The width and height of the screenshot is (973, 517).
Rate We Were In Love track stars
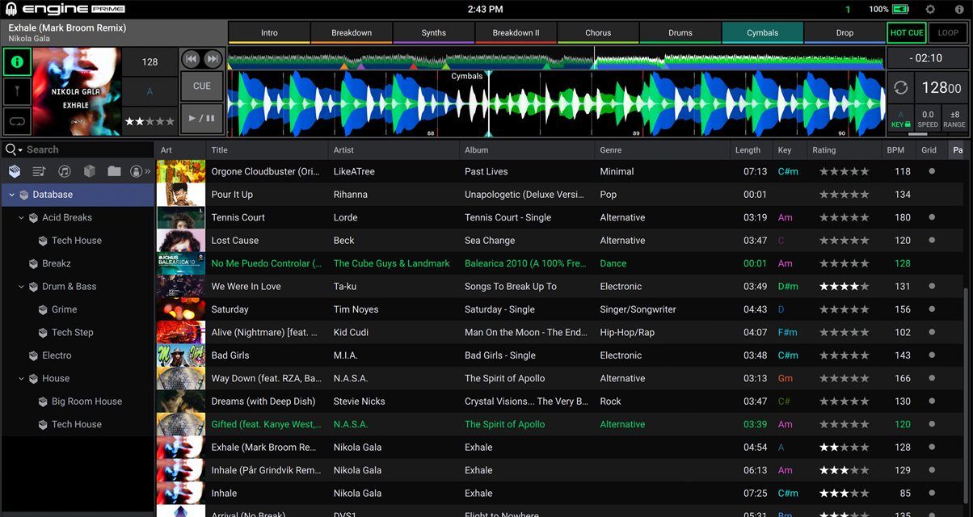click(845, 287)
